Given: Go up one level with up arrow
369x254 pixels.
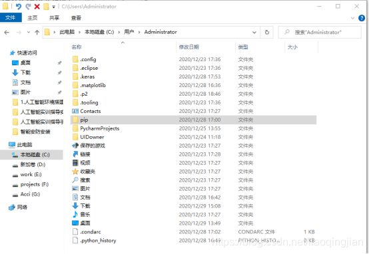Looking at the screenshot, I should 37,33.
